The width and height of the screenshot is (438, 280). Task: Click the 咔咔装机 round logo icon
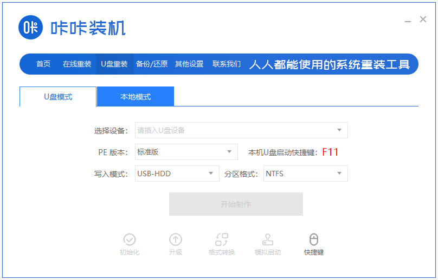coord(30,28)
